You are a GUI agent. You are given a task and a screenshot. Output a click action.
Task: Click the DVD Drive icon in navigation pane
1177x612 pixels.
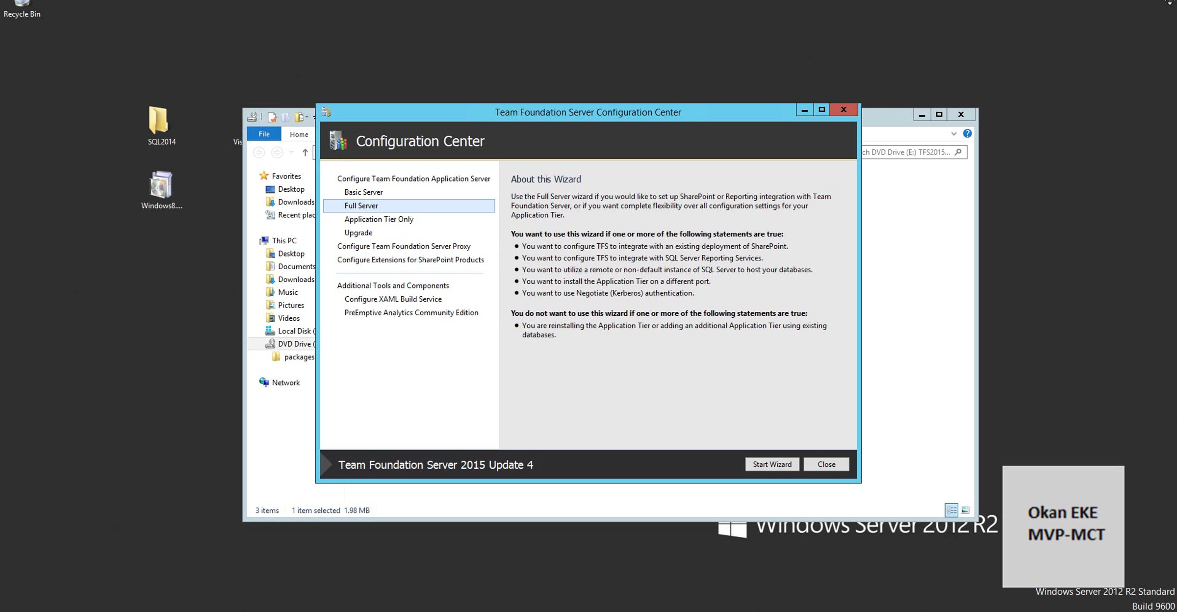click(270, 344)
